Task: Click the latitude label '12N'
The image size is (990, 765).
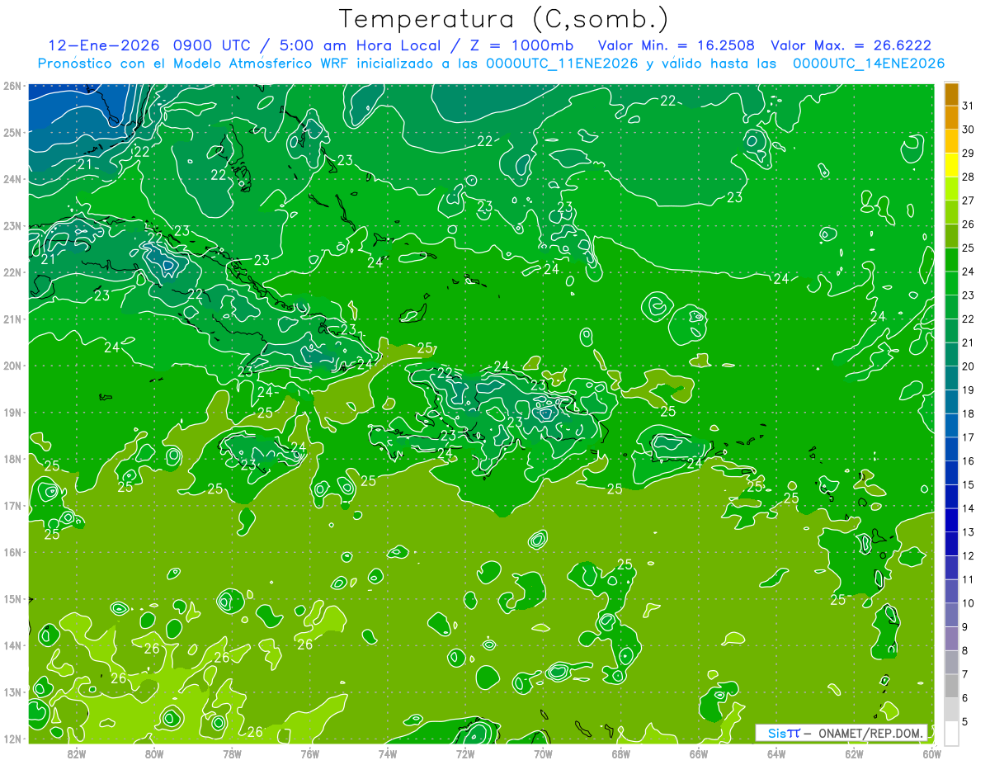Action: pos(12,739)
